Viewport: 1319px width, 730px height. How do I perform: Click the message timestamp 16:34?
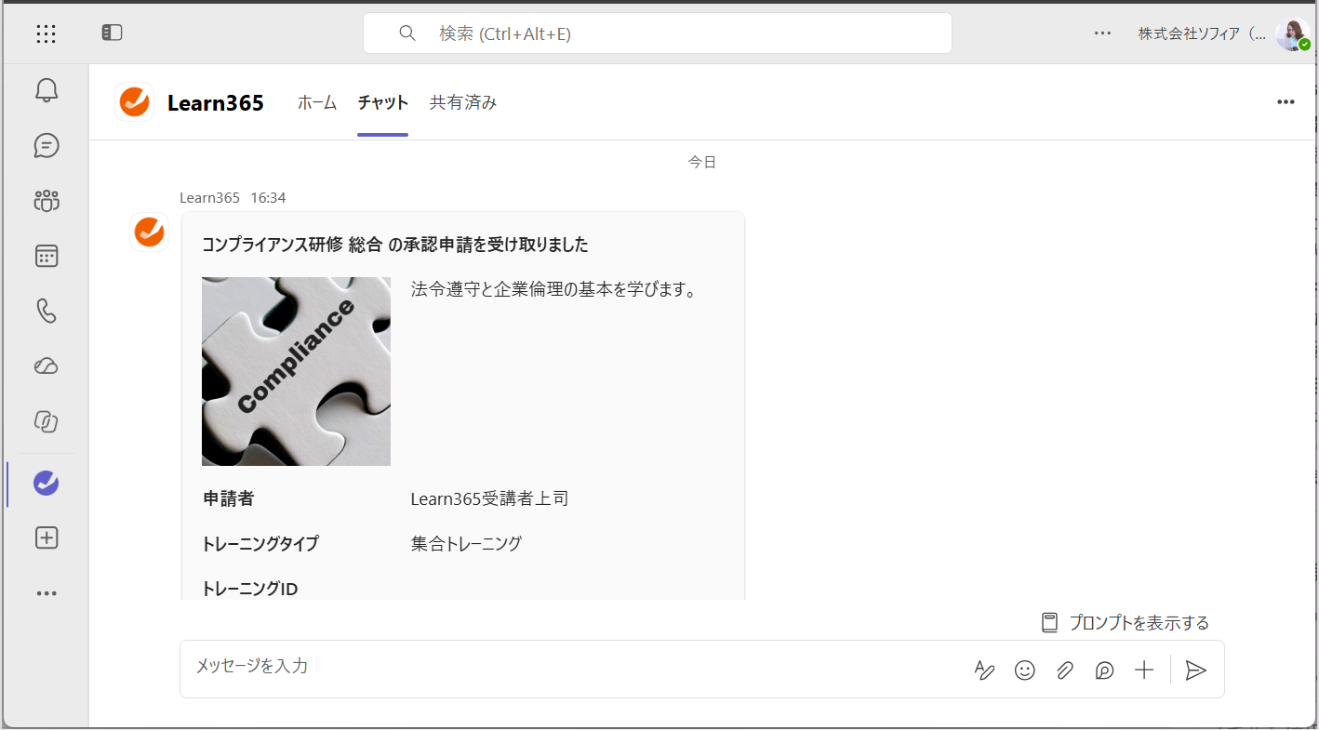[268, 198]
